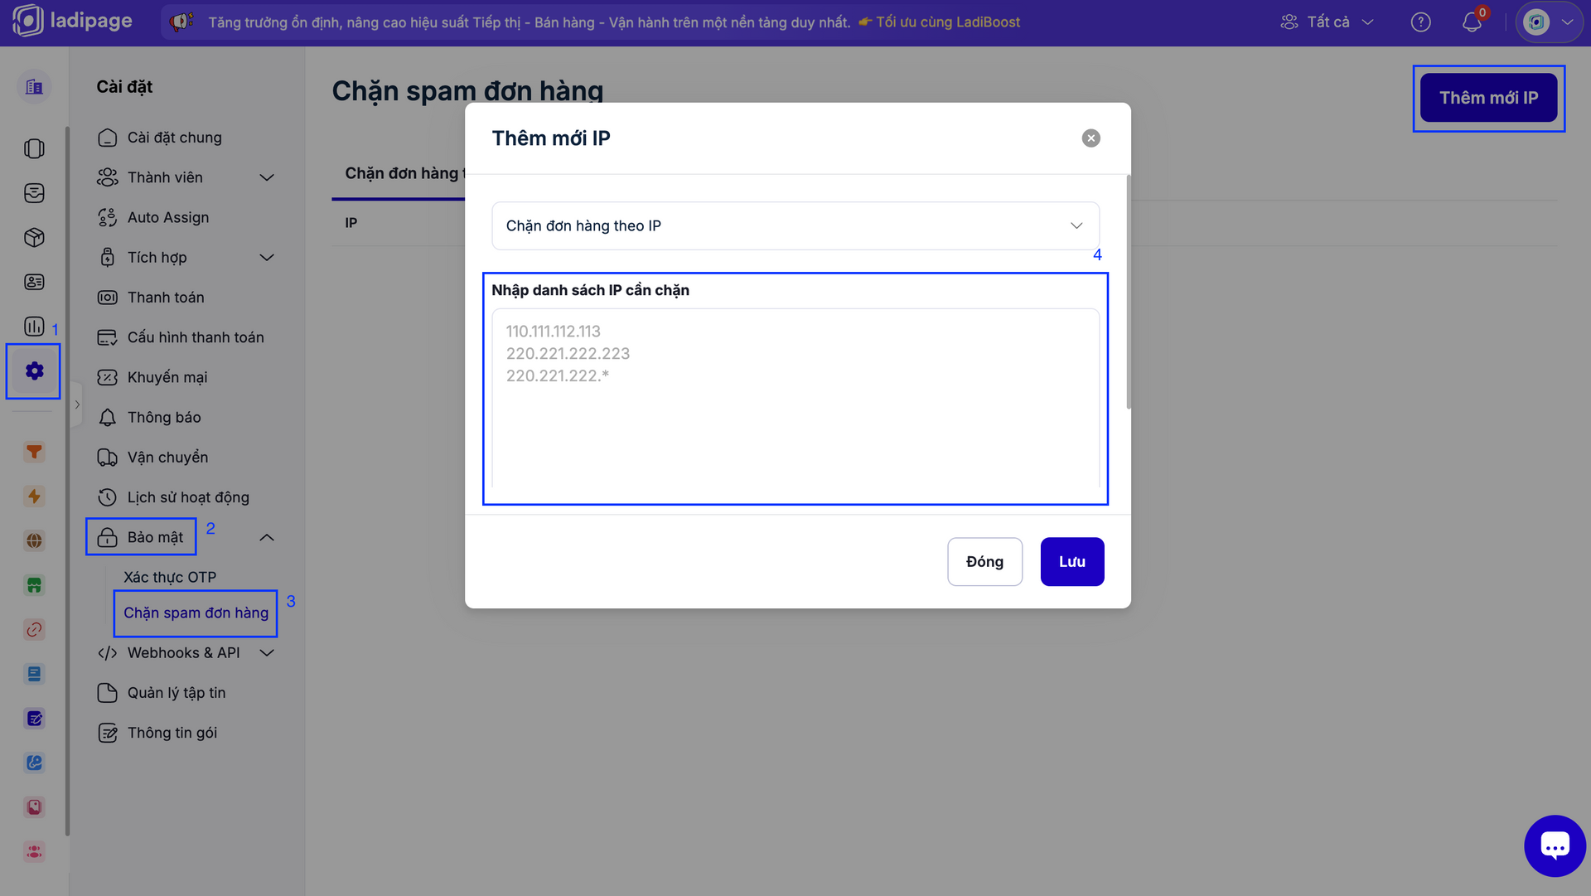Click the Đóng button in dialog
This screenshot has height=896, width=1591.
point(984,562)
